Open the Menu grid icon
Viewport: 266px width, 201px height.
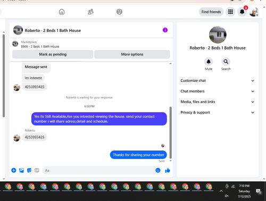pyautogui.click(x=230, y=12)
